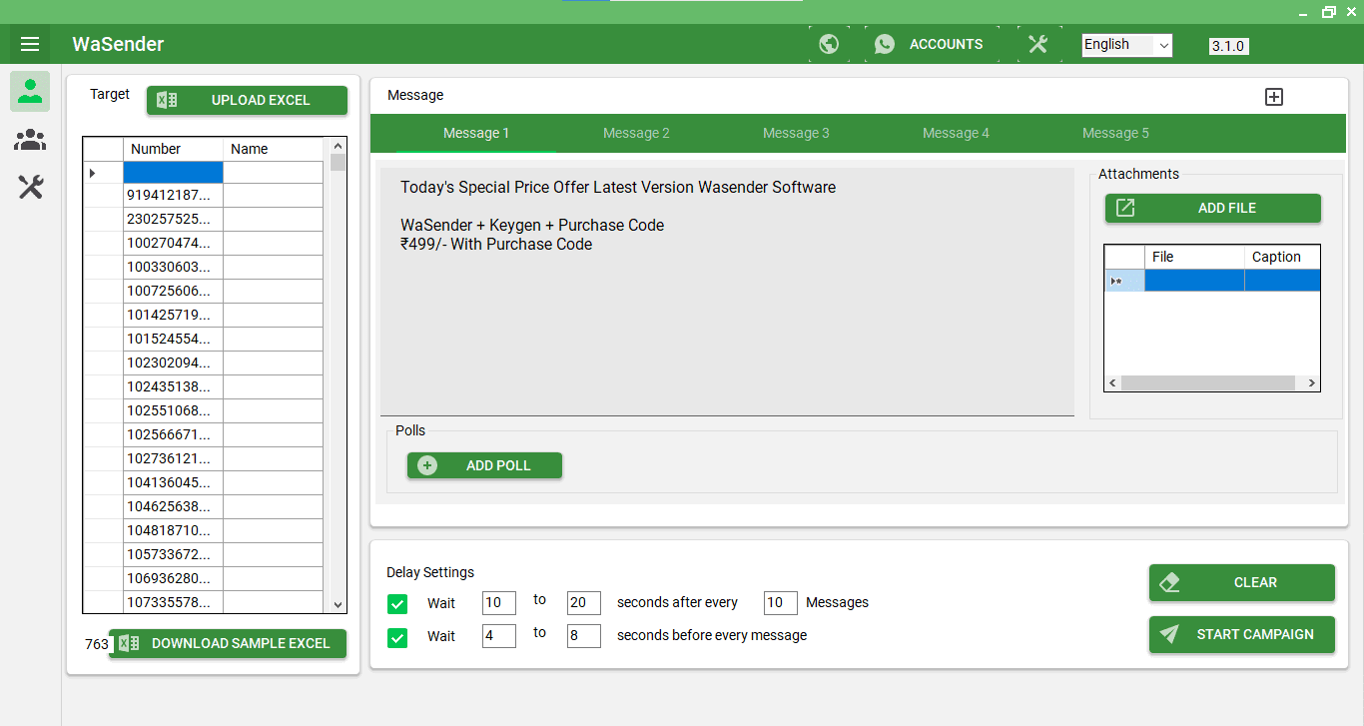
Task: Select number row 104818710...
Action: point(173,530)
